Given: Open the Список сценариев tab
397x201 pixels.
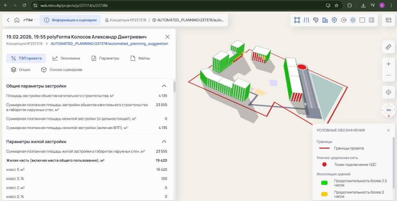Looking at the screenshot, I should (x=62, y=70).
